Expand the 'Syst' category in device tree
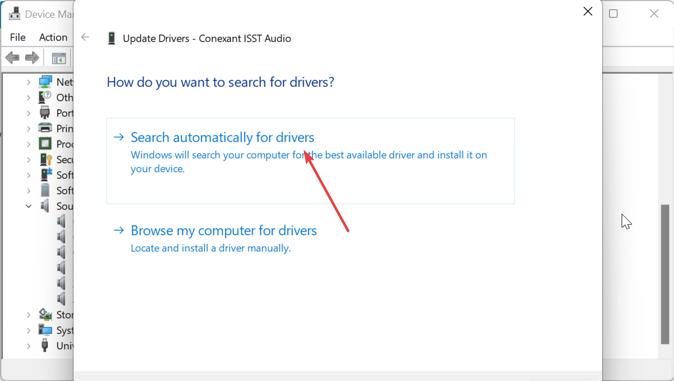 point(28,330)
